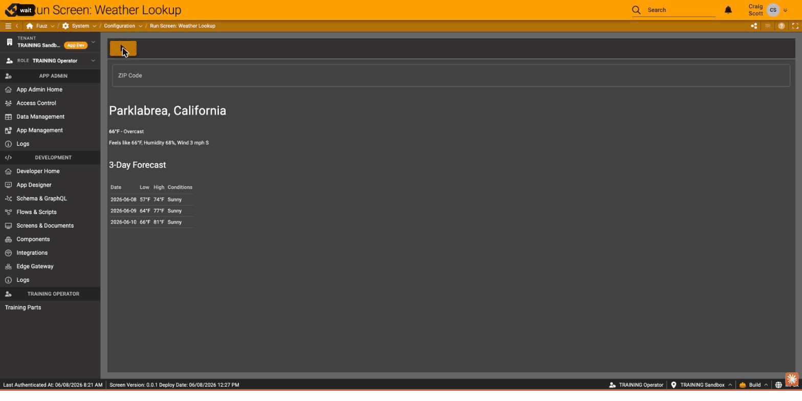
Task: Expand TRAINING Sandbox status bar chevron
Action: pos(730,385)
